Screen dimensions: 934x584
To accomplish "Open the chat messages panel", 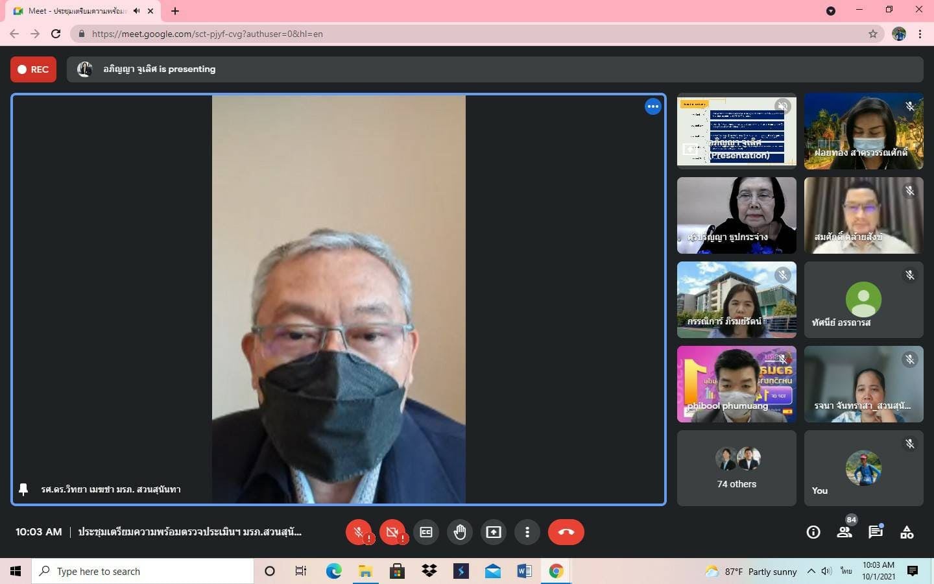I will [876, 532].
